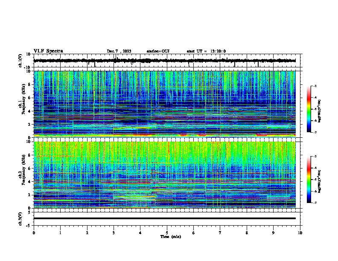Click time axis tick label "8"
The image size is (338, 261).
tap(247, 233)
